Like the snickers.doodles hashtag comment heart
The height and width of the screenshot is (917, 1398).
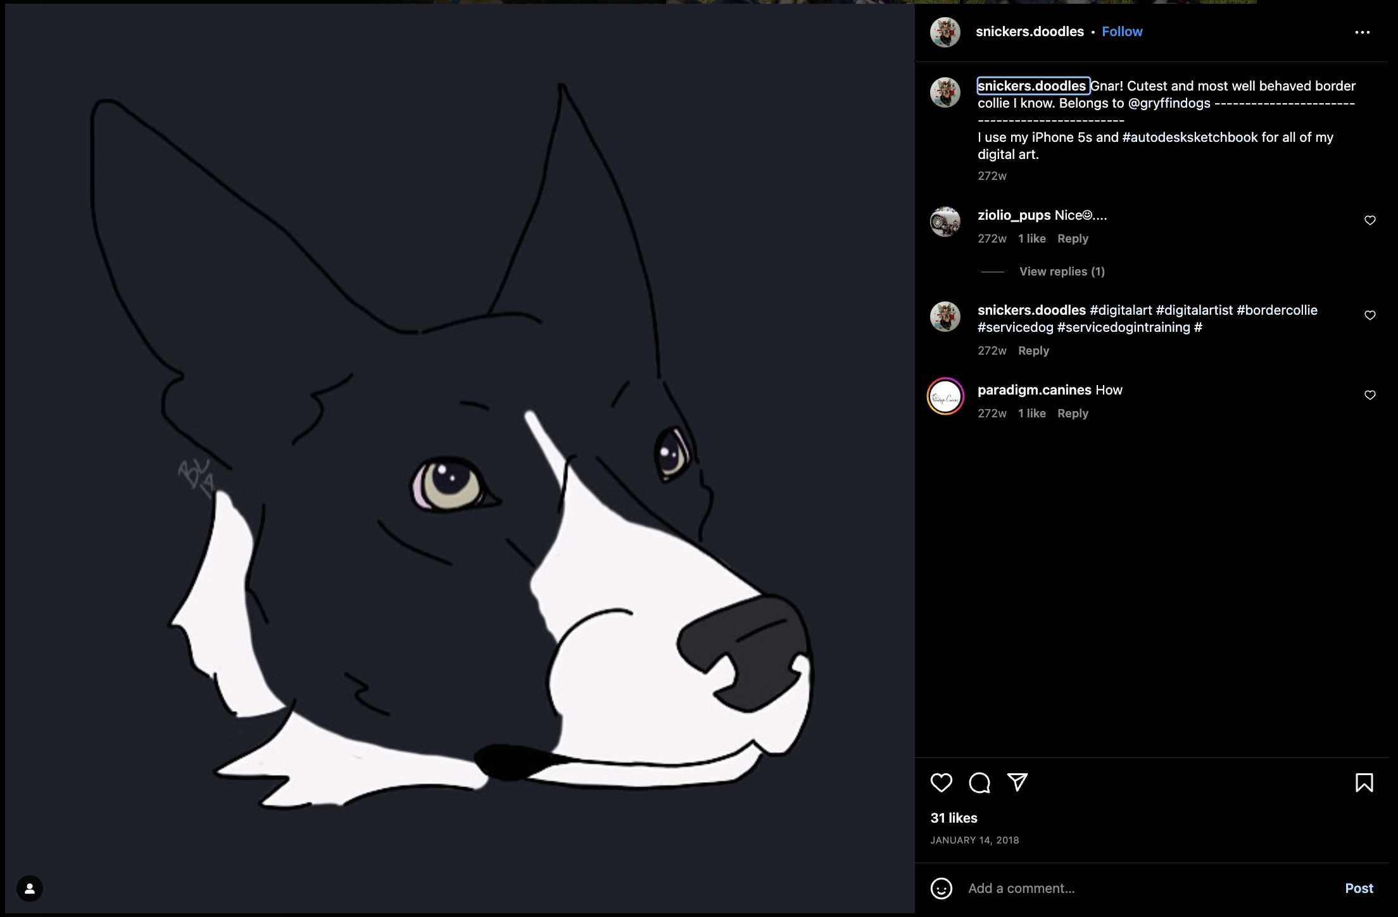pos(1370,315)
